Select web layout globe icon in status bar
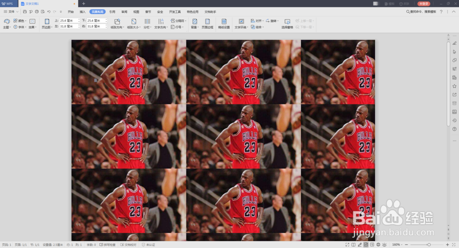The image size is (459, 248). point(378,245)
